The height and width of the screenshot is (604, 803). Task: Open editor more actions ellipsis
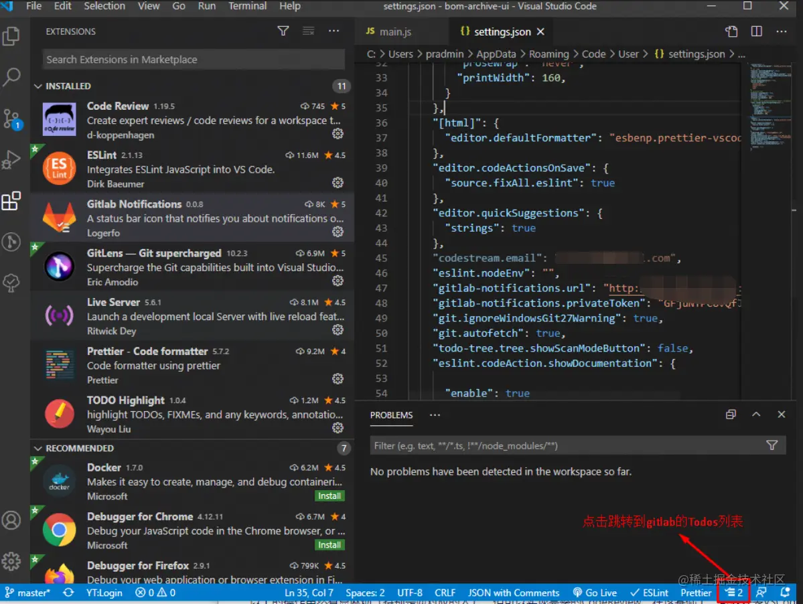coord(782,31)
